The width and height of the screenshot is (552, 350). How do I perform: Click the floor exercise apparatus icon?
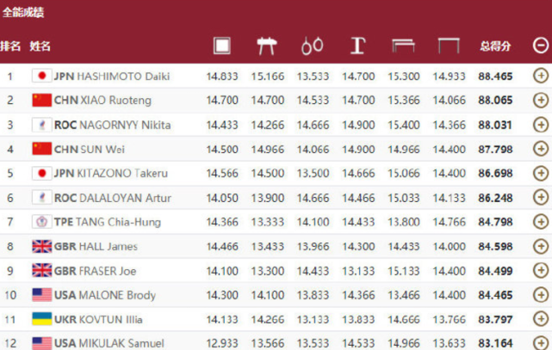pyautogui.click(x=222, y=46)
